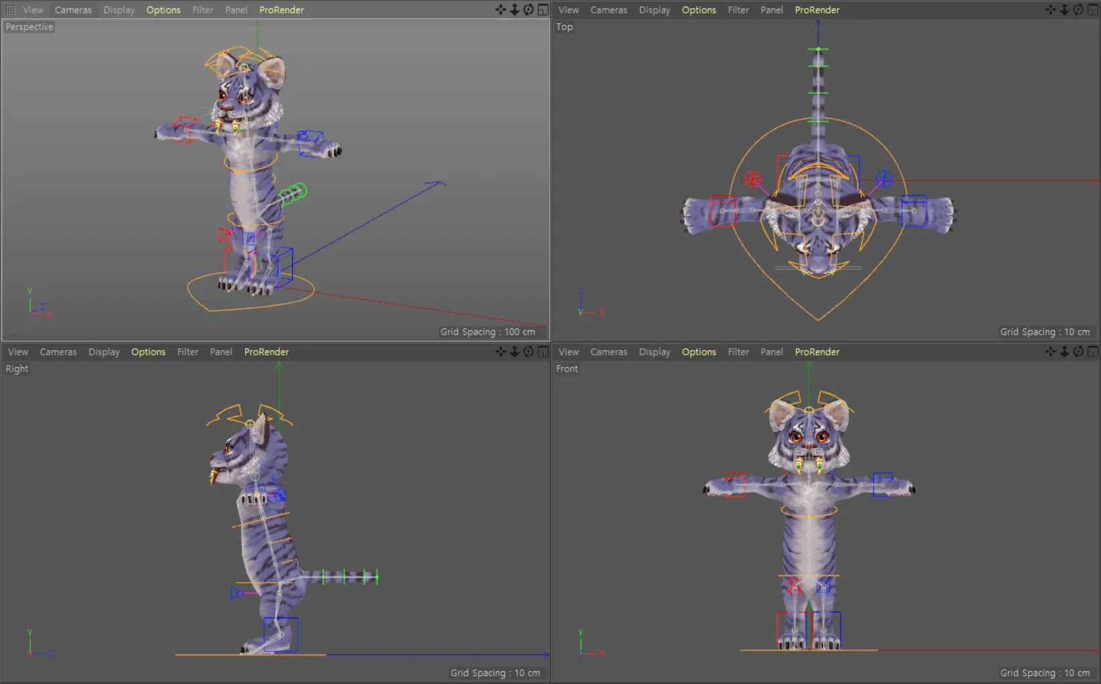Open the Display menu in the Right viewport

click(104, 352)
